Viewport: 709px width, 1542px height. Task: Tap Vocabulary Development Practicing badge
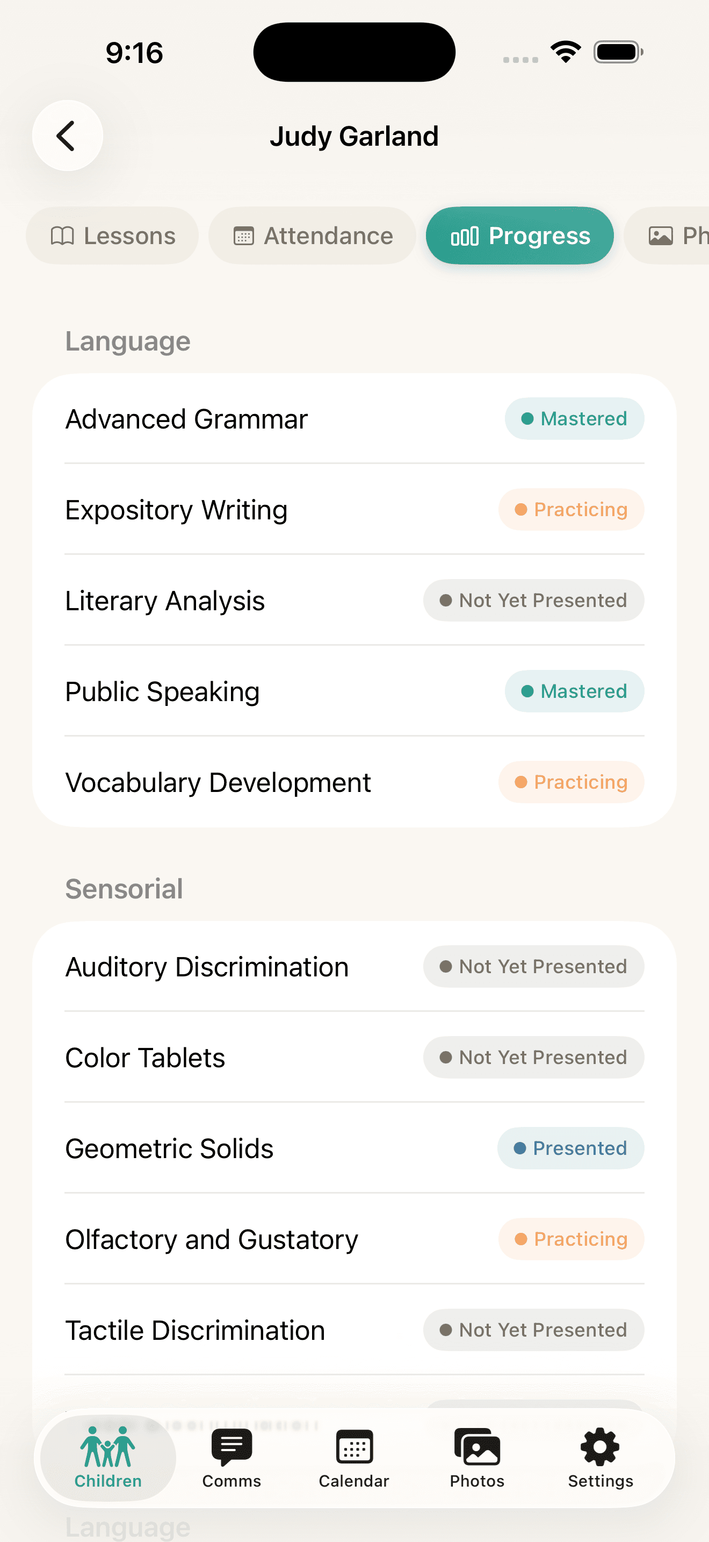(x=571, y=782)
